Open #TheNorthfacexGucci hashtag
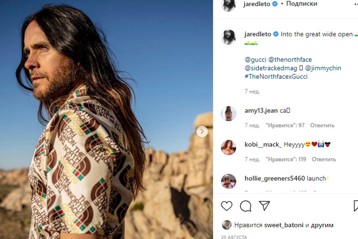Viewport: 358px width, 239px height. pos(276,77)
